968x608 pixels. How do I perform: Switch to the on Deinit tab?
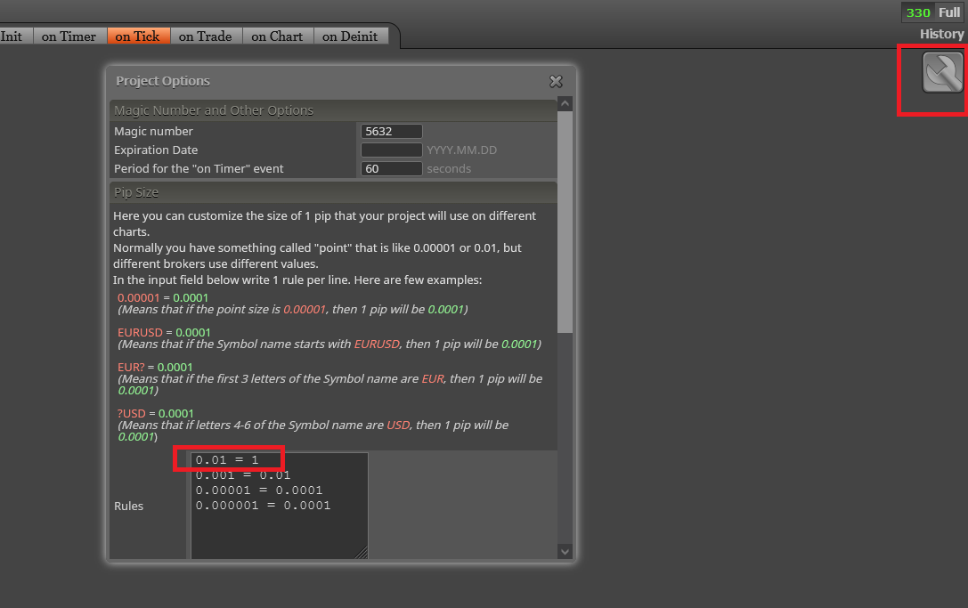point(350,36)
